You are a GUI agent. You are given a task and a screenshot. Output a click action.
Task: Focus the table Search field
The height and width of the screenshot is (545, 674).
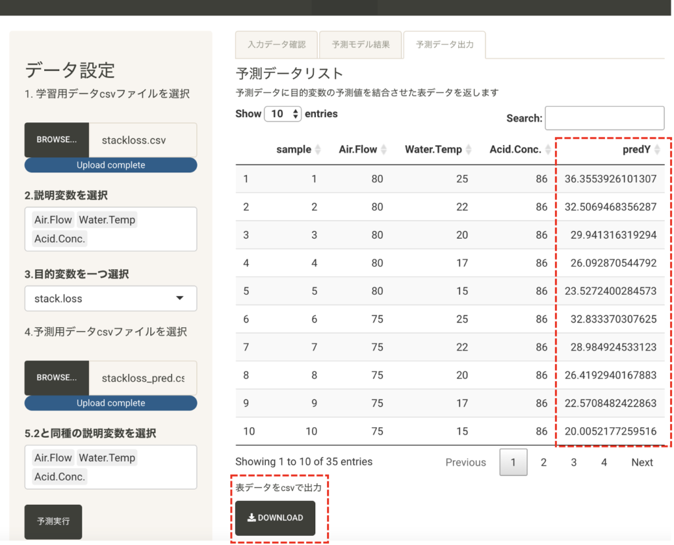click(x=604, y=118)
